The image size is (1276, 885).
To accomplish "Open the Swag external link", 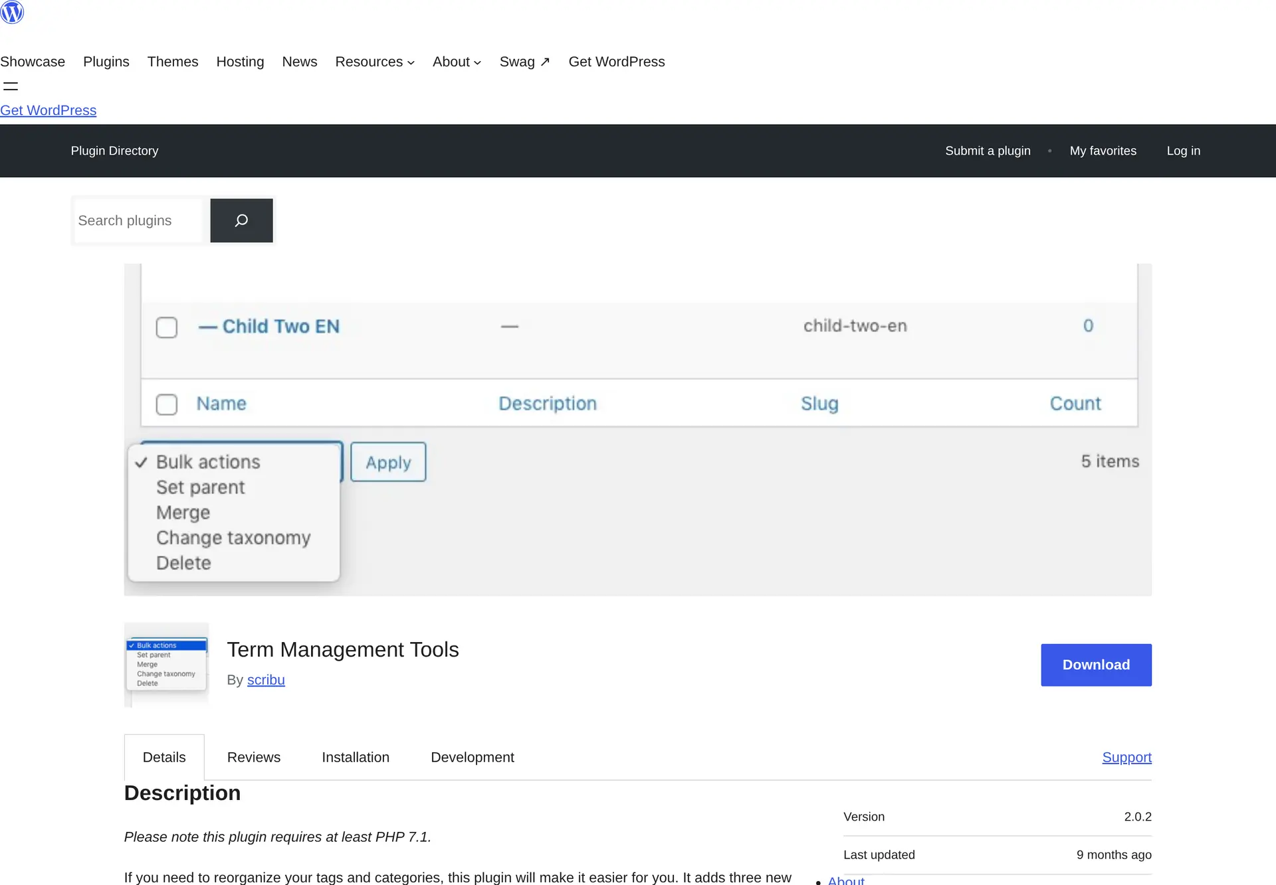I will (524, 62).
